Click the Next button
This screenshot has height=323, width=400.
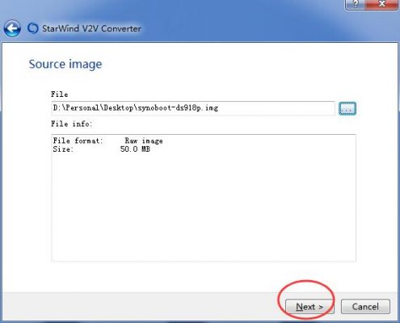(x=309, y=307)
